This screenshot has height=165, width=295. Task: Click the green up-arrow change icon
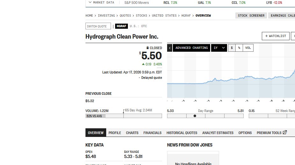click(143, 64)
